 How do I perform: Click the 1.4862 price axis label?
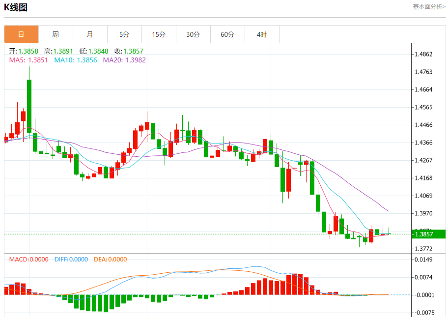pyautogui.click(x=423, y=55)
